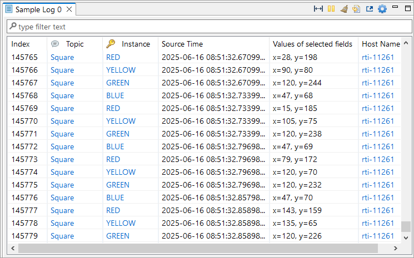Click the list icon on Sample Log tab
414x258 pixels.
9,9
